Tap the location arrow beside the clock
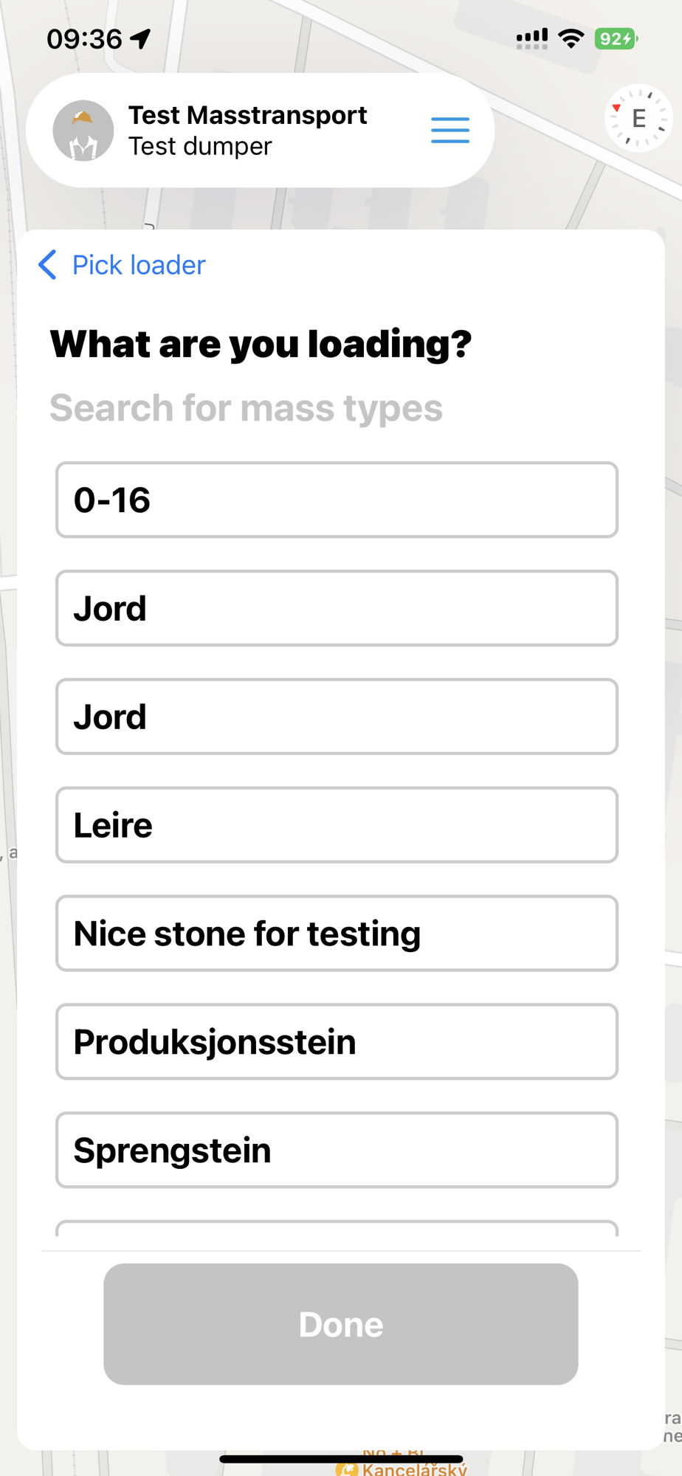Viewport: 682px width, 1476px height. [x=140, y=38]
